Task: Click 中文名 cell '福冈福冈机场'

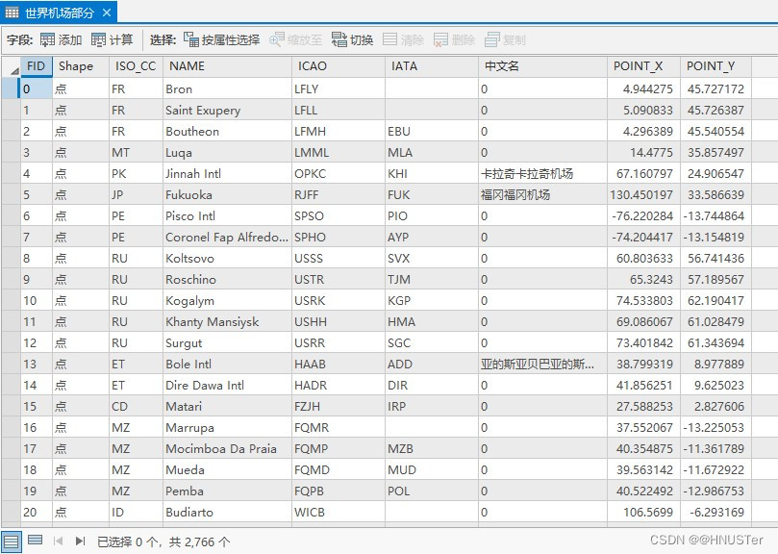Action: [x=542, y=194]
